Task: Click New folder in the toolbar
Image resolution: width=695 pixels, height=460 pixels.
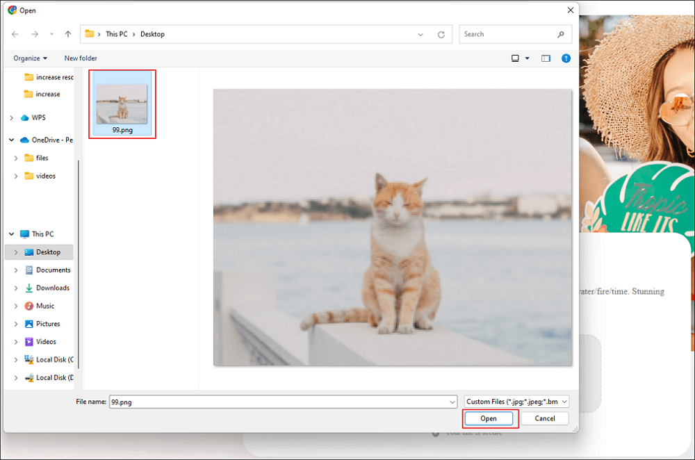Action: (81, 58)
